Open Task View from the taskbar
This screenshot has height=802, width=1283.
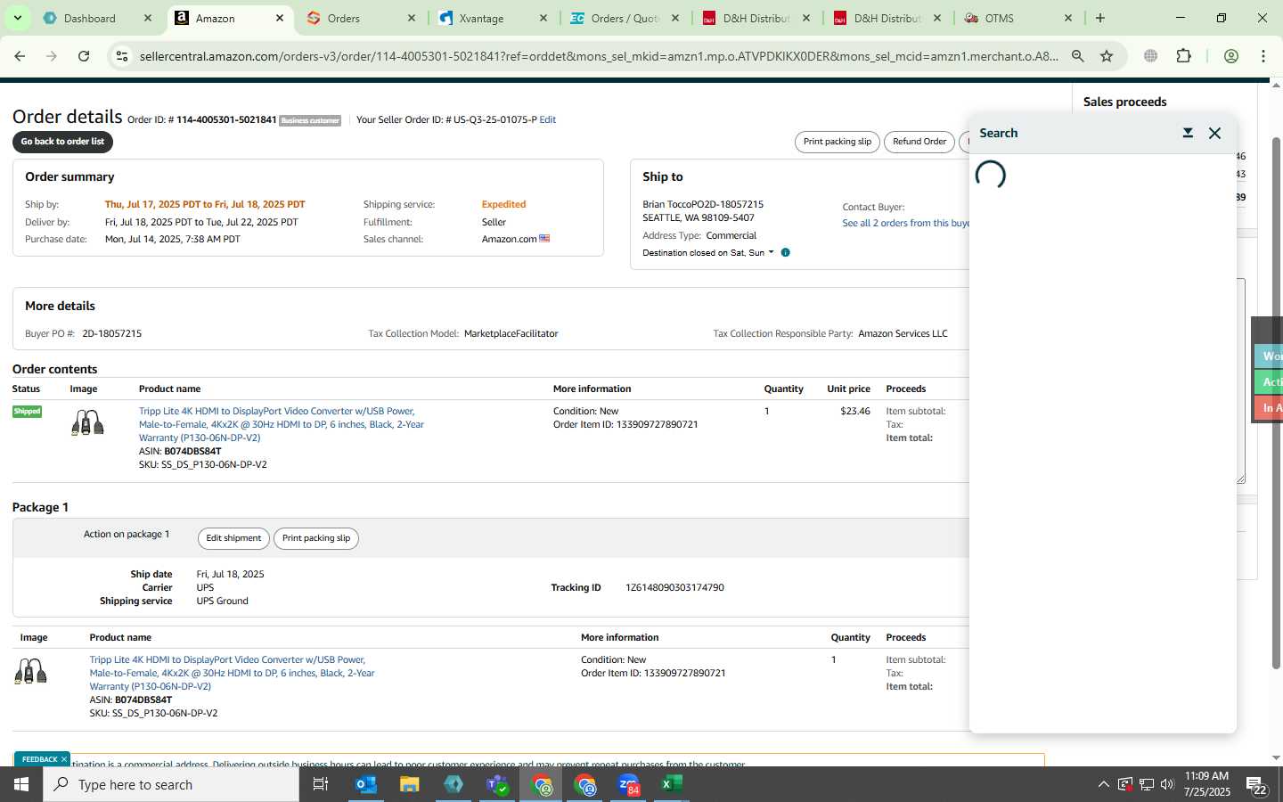click(x=321, y=784)
